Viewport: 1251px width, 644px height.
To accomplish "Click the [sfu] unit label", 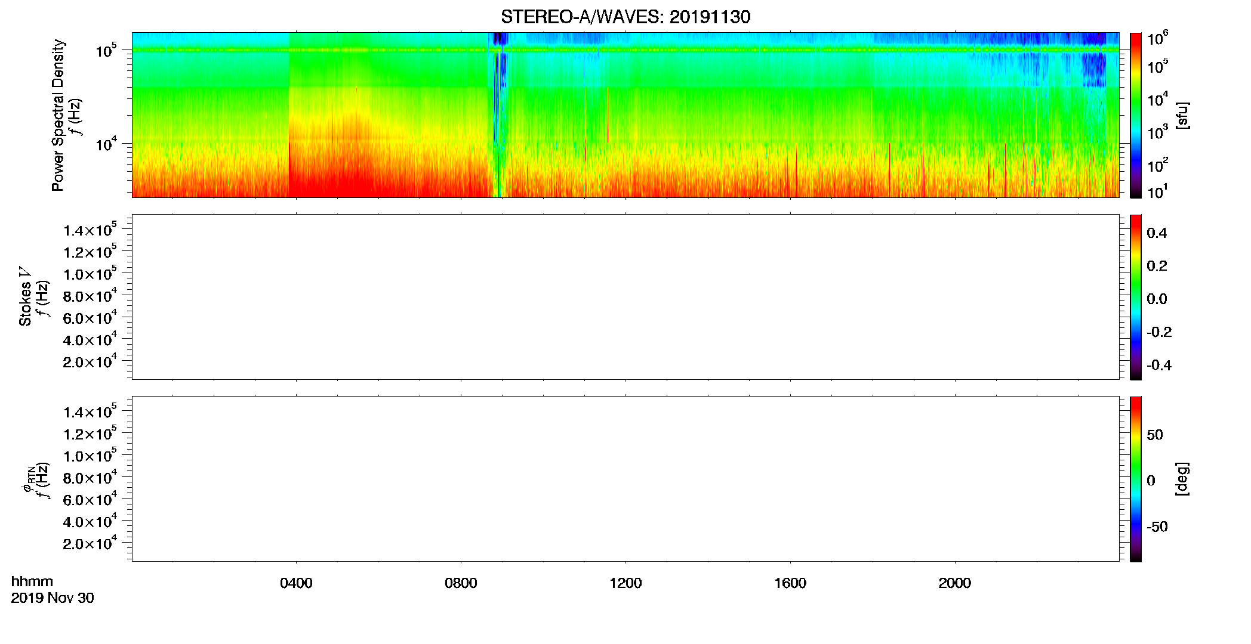I will 1182,115.
